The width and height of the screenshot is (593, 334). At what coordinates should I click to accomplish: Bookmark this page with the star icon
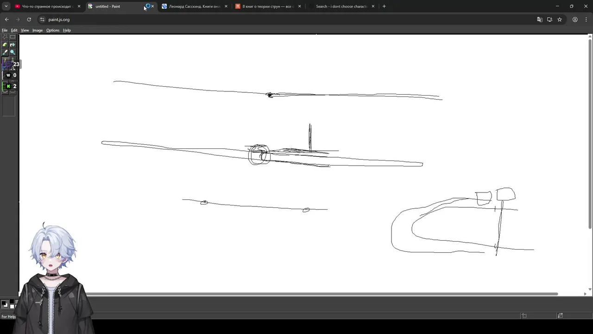click(560, 19)
